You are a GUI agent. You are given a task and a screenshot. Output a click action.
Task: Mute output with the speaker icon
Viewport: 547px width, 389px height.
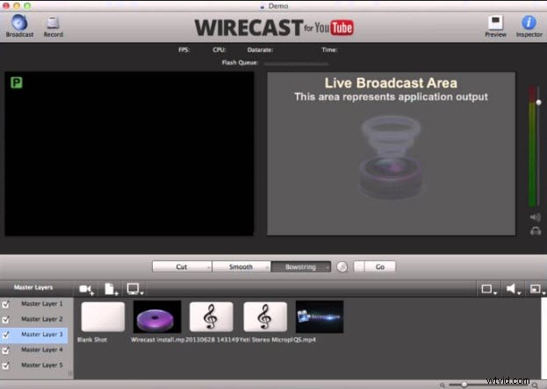click(x=535, y=217)
